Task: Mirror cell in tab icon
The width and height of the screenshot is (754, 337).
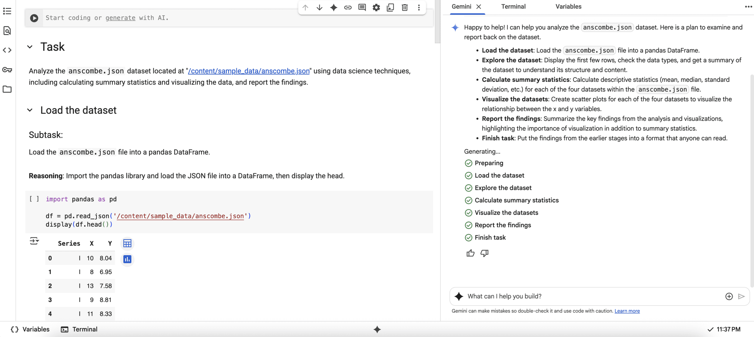Action: [390, 7]
